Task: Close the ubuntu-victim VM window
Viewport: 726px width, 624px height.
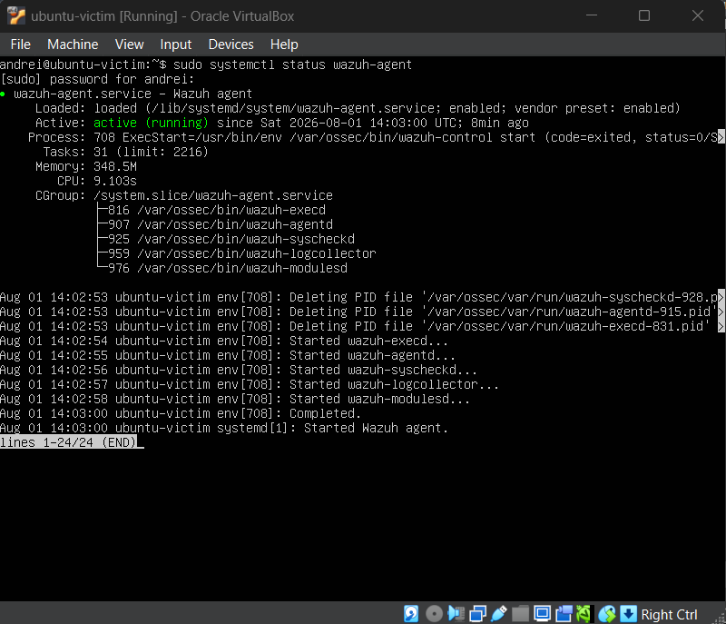Action: pyautogui.click(x=698, y=15)
